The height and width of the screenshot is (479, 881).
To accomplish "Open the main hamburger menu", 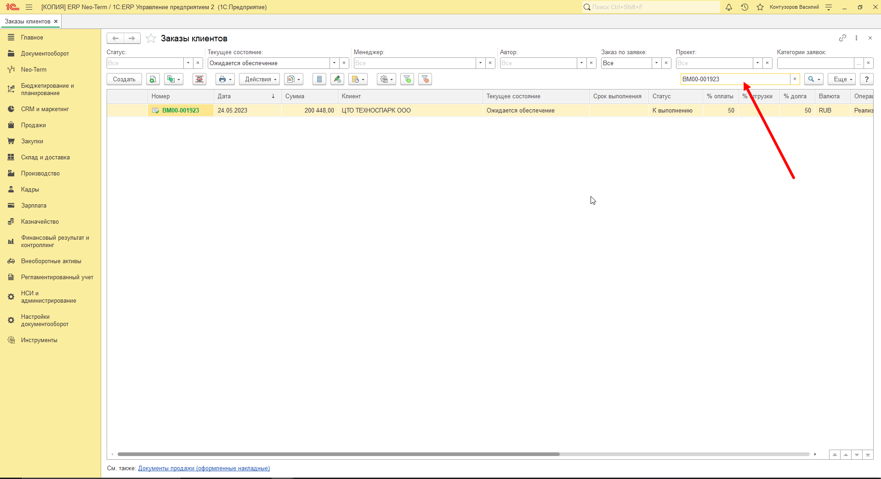I will (29, 7).
